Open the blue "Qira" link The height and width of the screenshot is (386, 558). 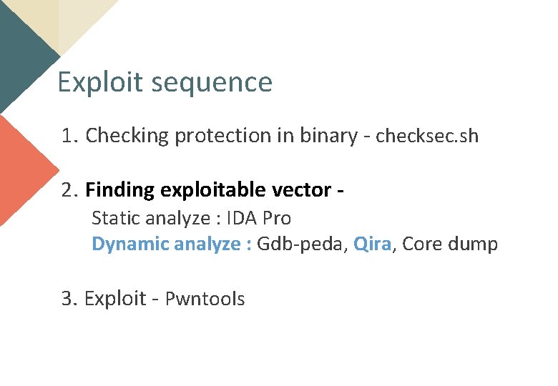pyautogui.click(x=372, y=244)
